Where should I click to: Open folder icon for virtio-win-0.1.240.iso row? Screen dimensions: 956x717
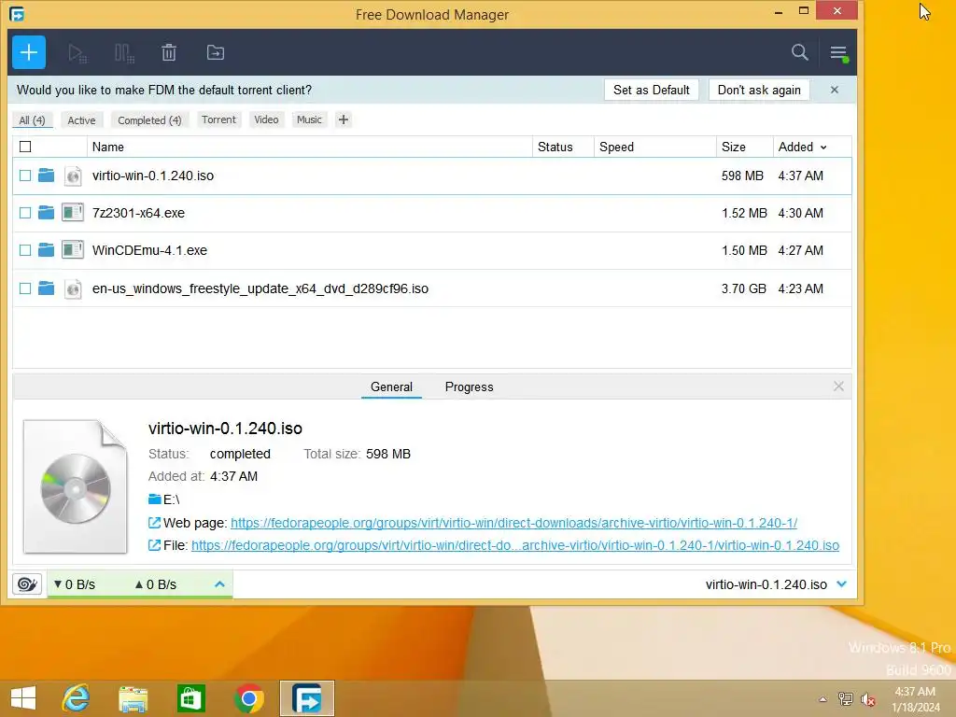(47, 176)
